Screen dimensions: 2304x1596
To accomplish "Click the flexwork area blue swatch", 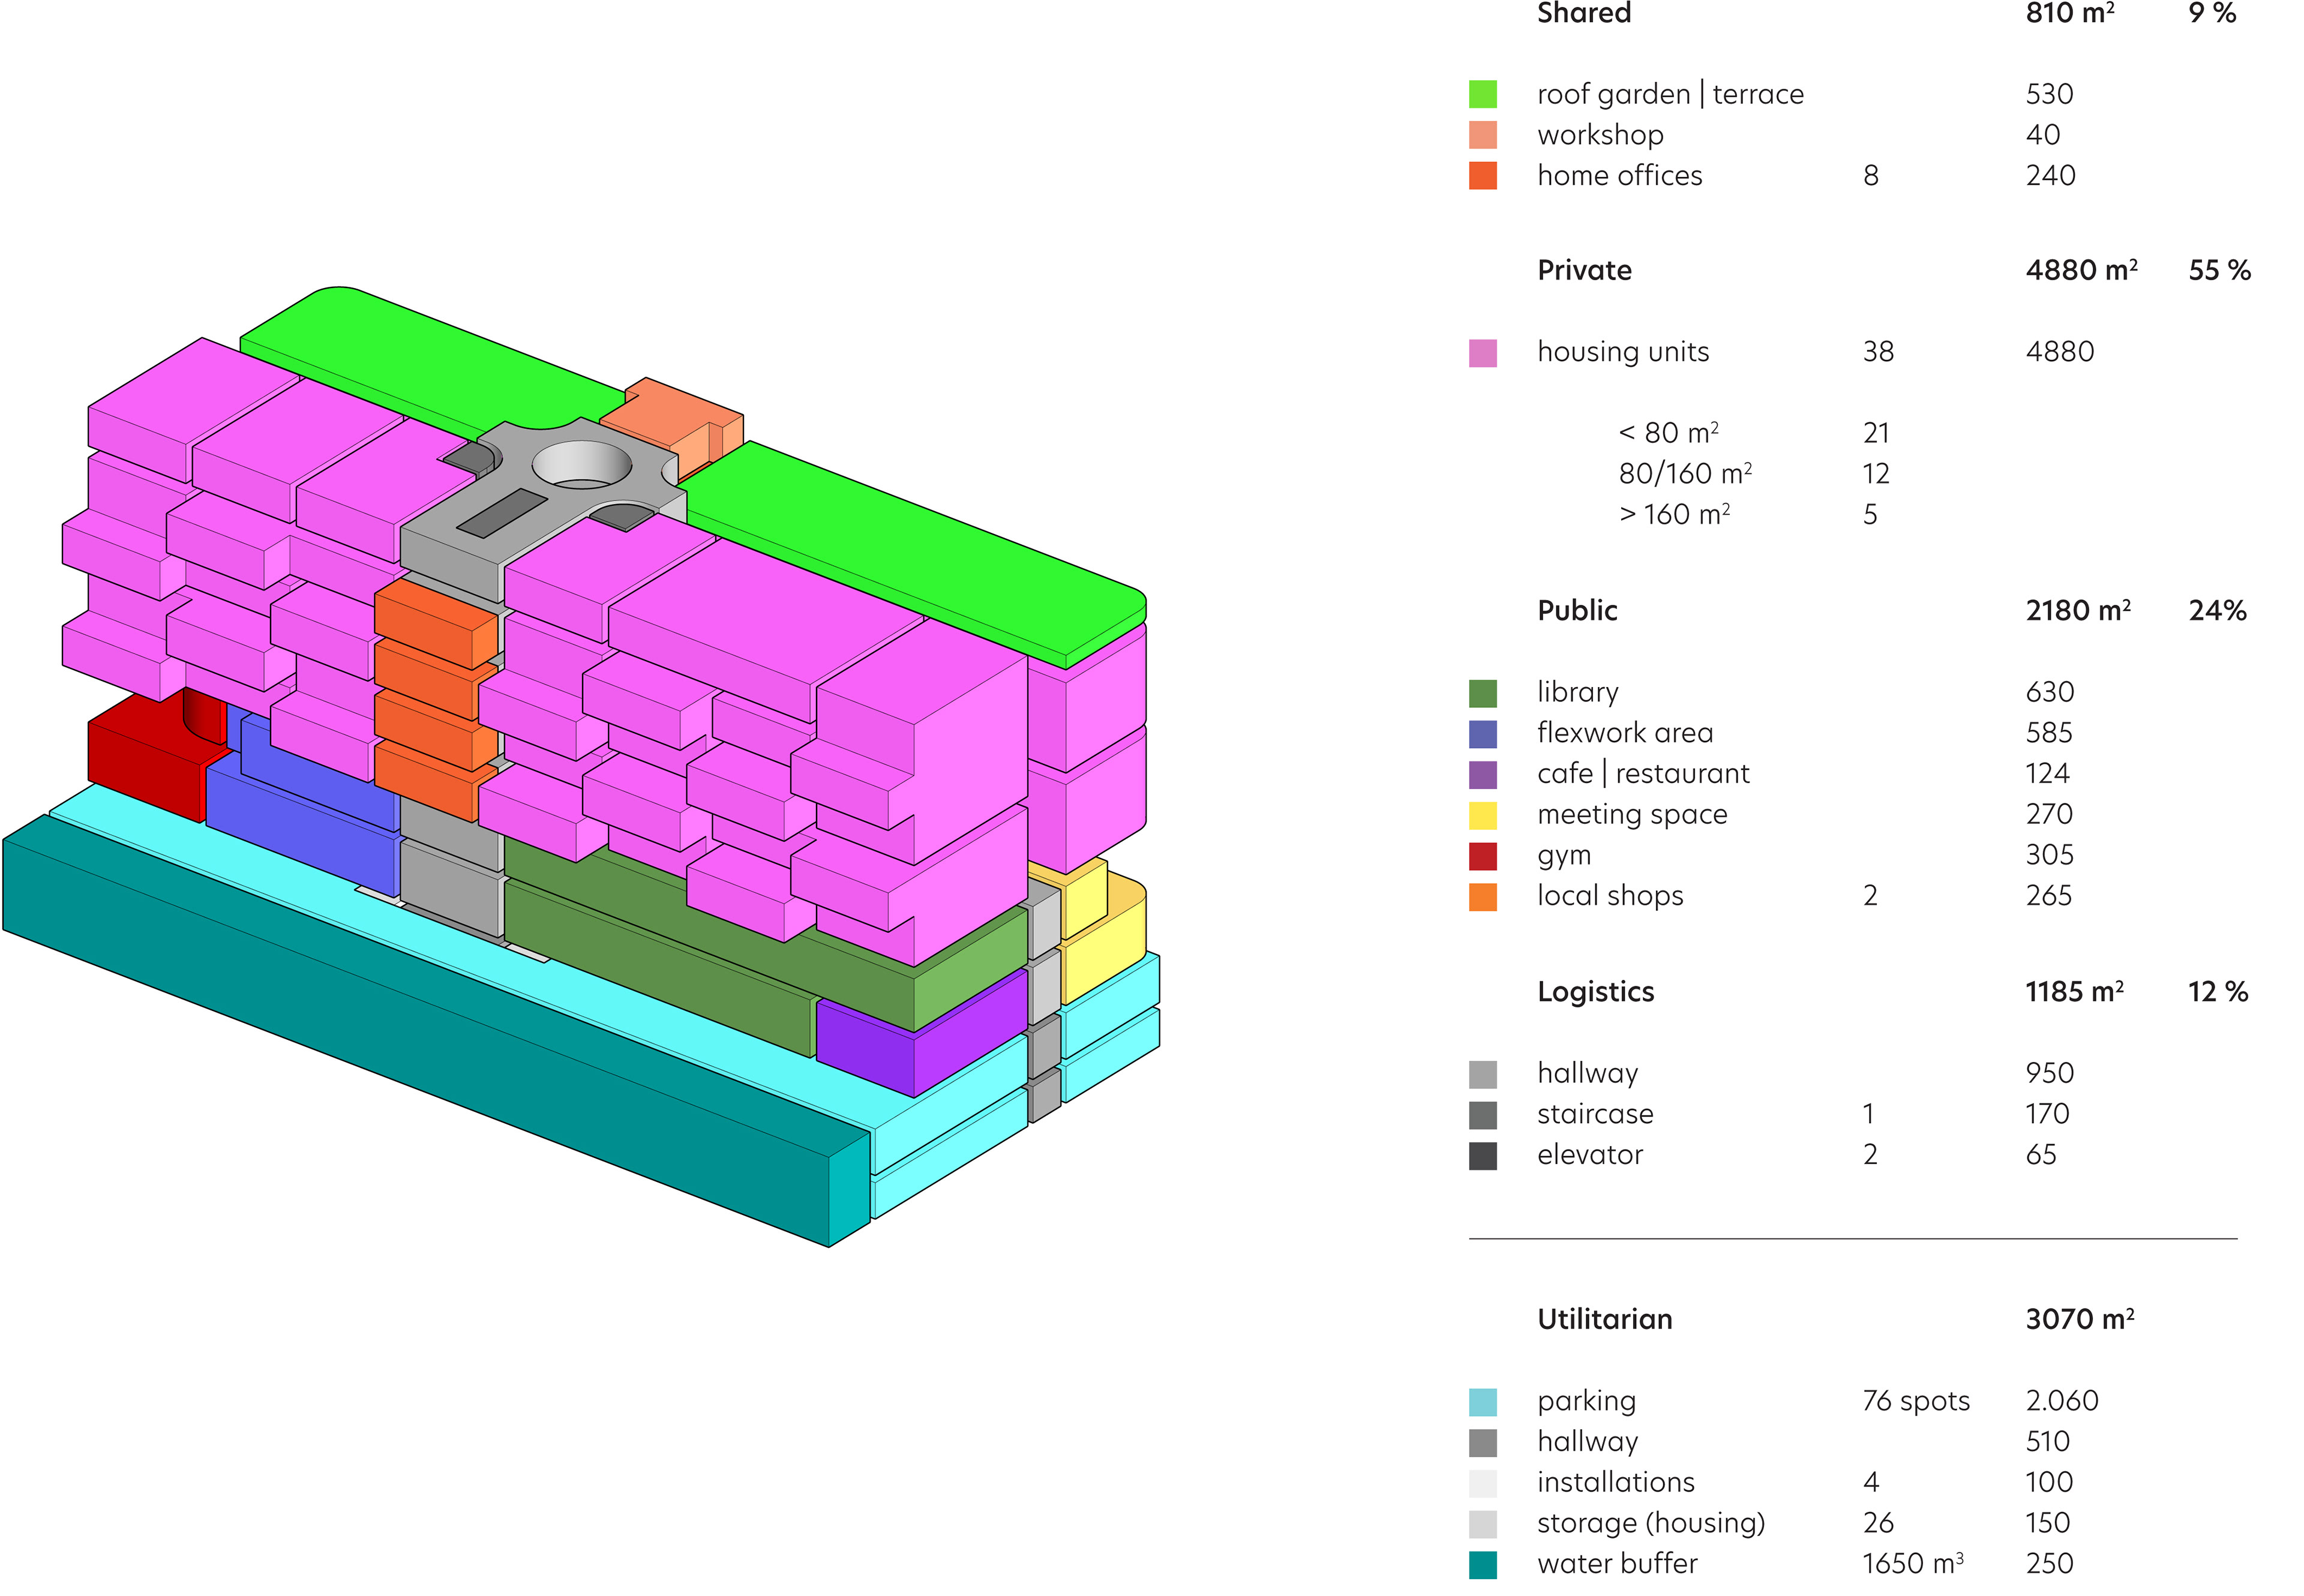I will tap(1482, 733).
